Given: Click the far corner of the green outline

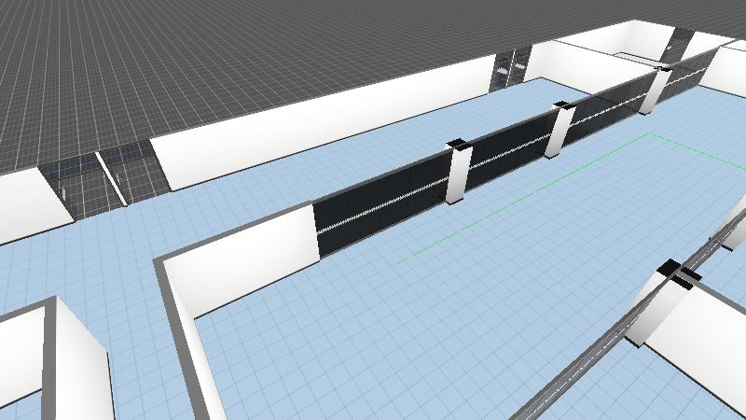Looking at the screenshot, I should tap(649, 135).
